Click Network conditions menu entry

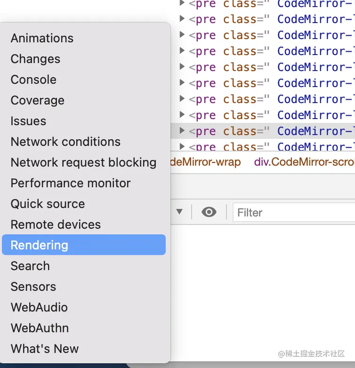coord(65,142)
